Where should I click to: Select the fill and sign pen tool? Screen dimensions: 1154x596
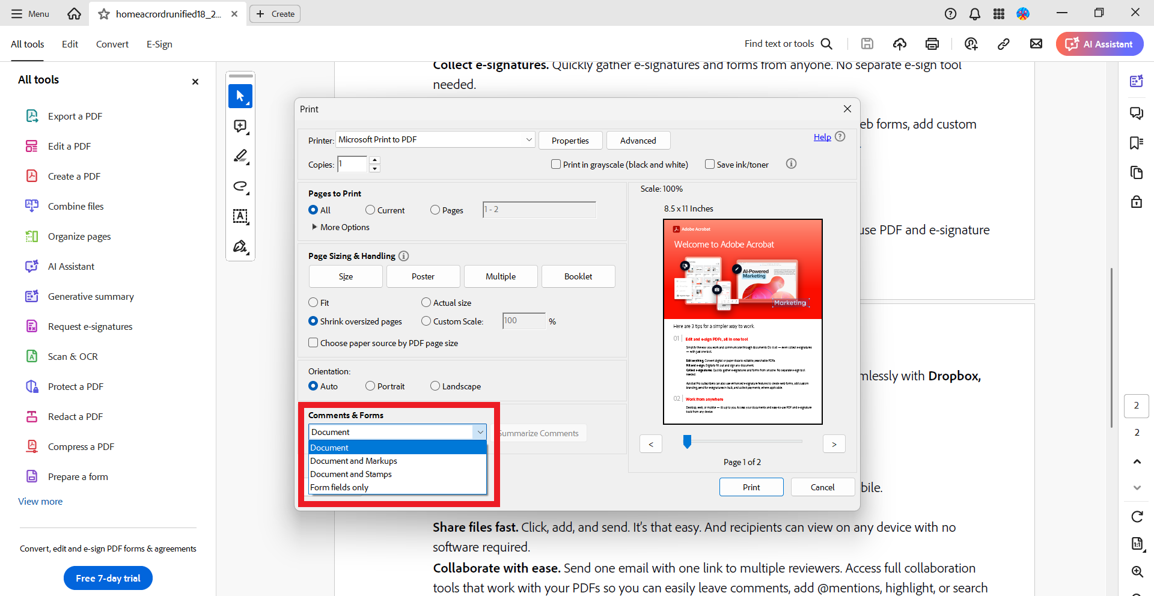[240, 246]
